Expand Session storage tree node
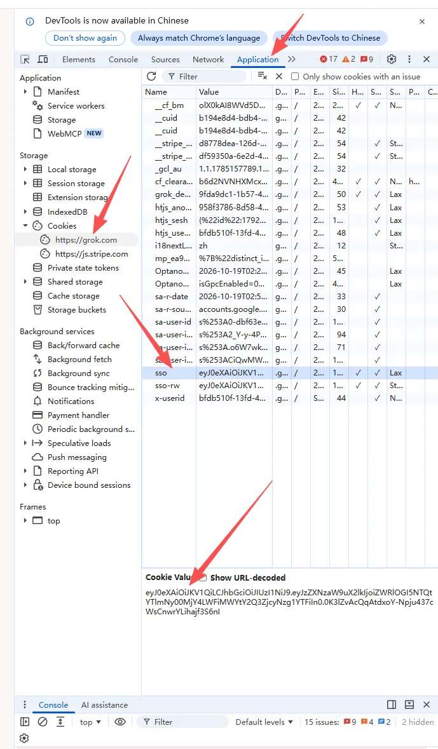This screenshot has width=438, height=749. [25, 184]
